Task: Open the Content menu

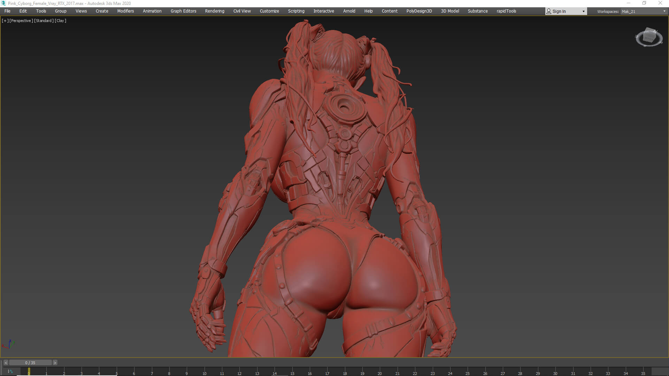Action: coord(390,11)
